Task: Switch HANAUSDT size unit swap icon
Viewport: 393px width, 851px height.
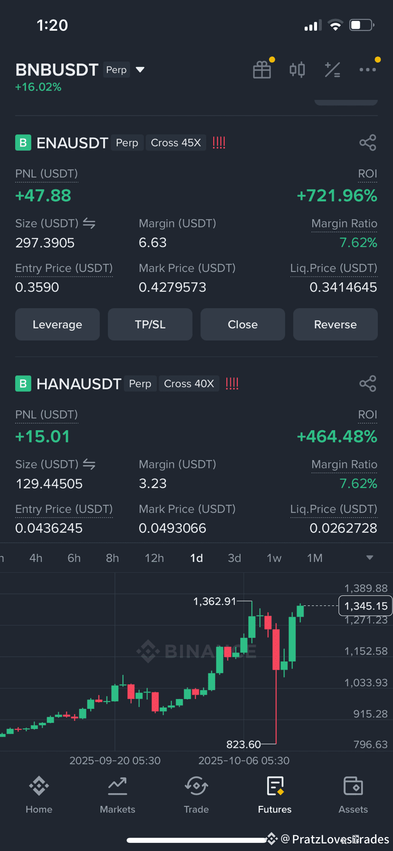Action: coord(89,464)
